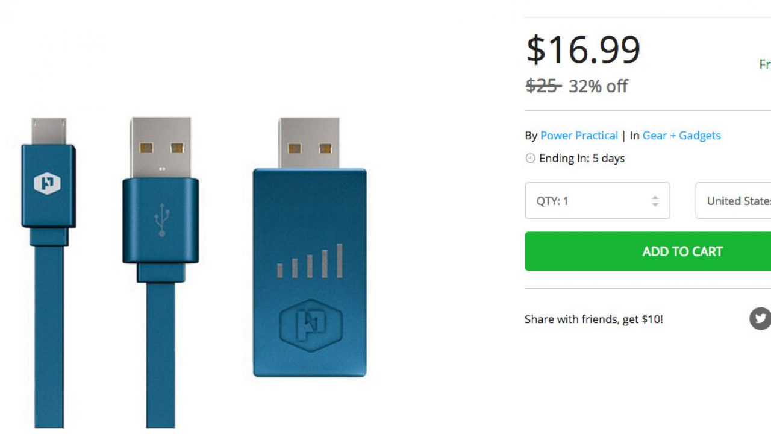The height and width of the screenshot is (434, 771).
Task: Click the Share with friends, get $10! text
Action: 593,319
